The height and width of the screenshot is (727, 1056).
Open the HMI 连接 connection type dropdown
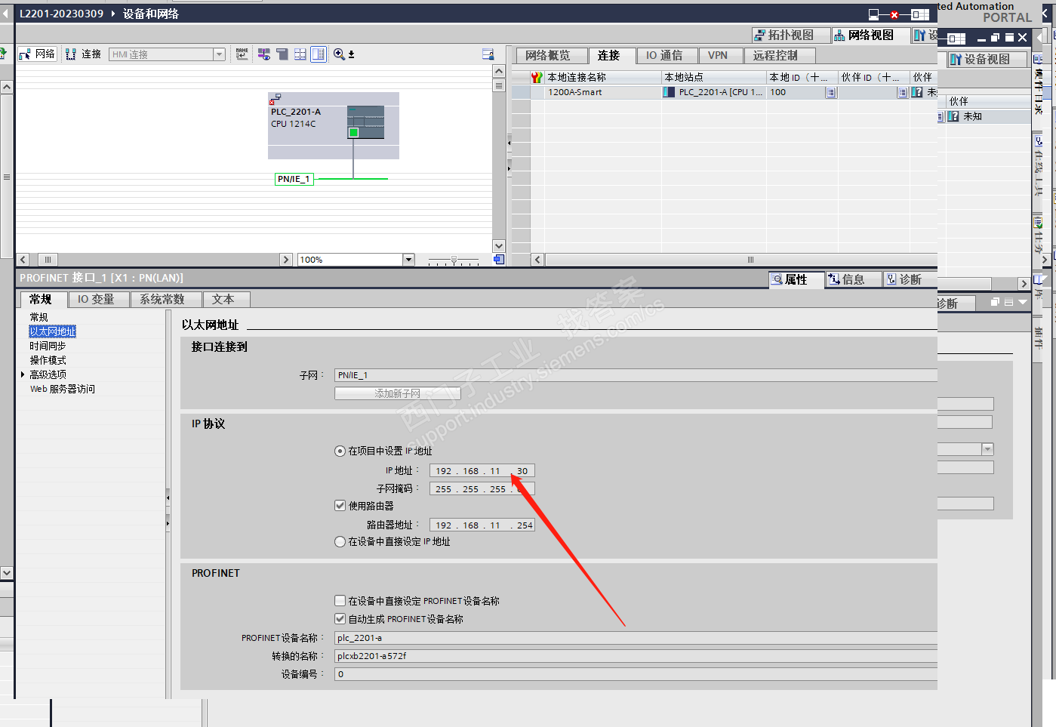pyautogui.click(x=219, y=54)
